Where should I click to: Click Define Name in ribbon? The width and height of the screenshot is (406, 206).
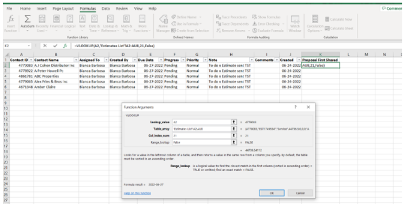click(x=186, y=17)
